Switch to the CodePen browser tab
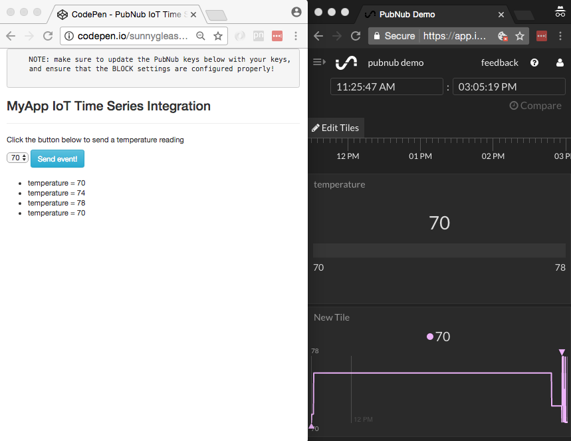571x441 pixels. point(126,14)
